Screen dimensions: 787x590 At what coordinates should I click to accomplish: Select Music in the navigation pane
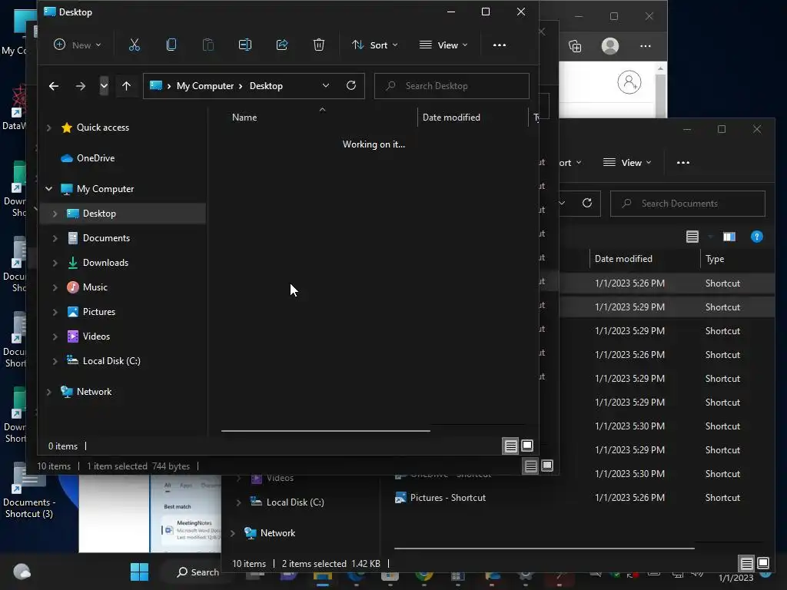(x=95, y=287)
